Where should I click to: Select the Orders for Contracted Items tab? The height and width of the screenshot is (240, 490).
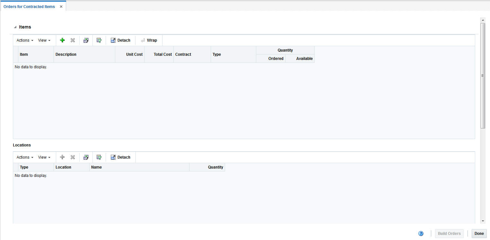[29, 6]
